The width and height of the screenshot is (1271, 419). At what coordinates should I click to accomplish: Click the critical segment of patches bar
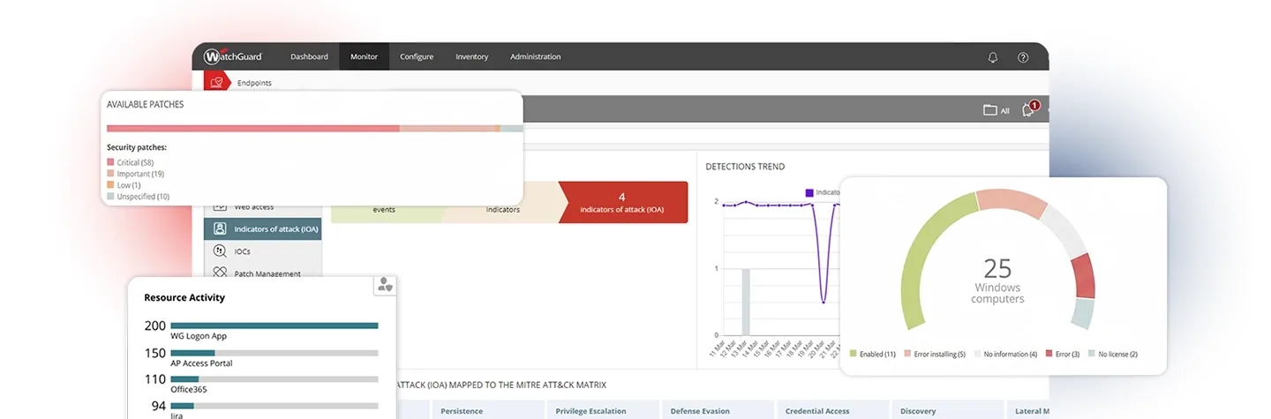click(253, 129)
